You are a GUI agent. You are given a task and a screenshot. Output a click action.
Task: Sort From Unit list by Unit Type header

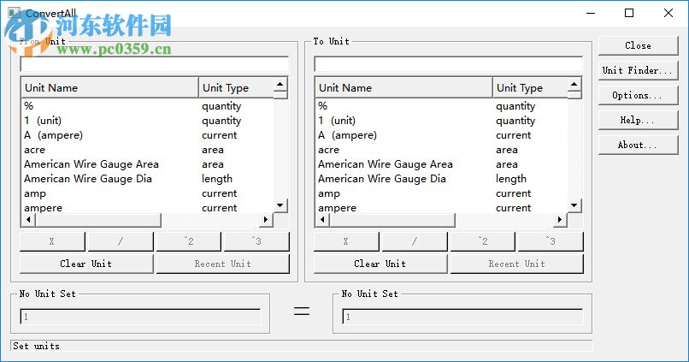click(236, 87)
